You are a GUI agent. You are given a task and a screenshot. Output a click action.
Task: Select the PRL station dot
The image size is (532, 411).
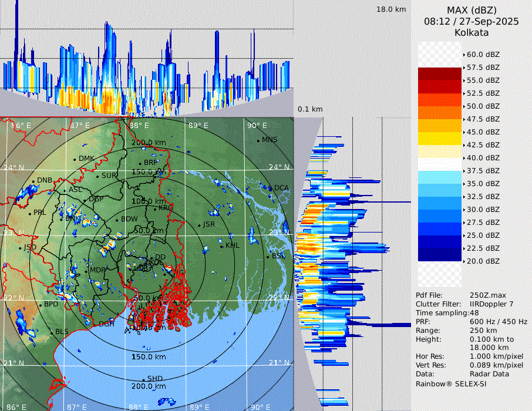pos(30,213)
